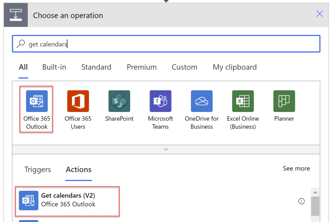
Task: Switch to the Premium tab
Action: (x=141, y=67)
